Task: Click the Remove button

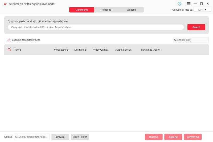Action: (154, 137)
